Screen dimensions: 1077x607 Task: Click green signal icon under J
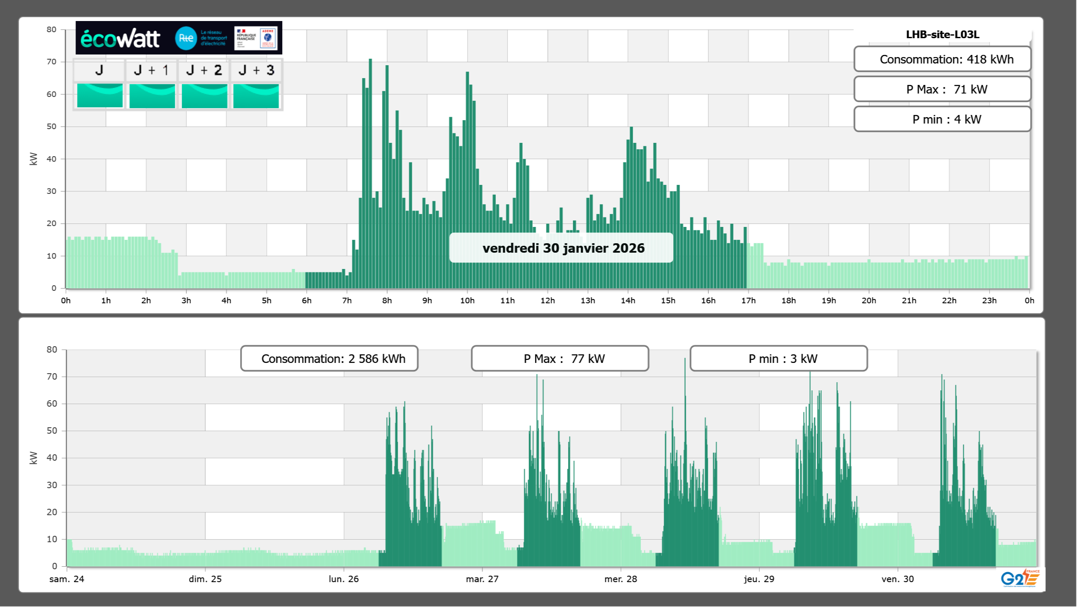pyautogui.click(x=100, y=96)
